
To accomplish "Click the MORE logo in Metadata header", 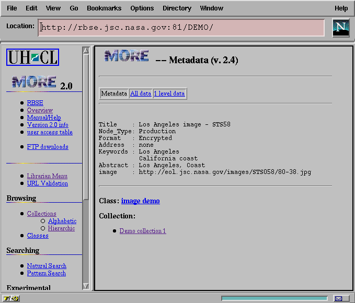I will tap(127, 56).
